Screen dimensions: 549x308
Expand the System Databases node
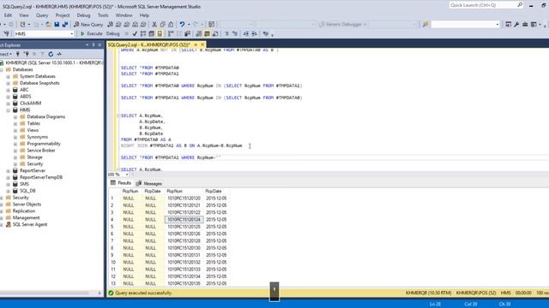pyautogui.click(x=8, y=76)
